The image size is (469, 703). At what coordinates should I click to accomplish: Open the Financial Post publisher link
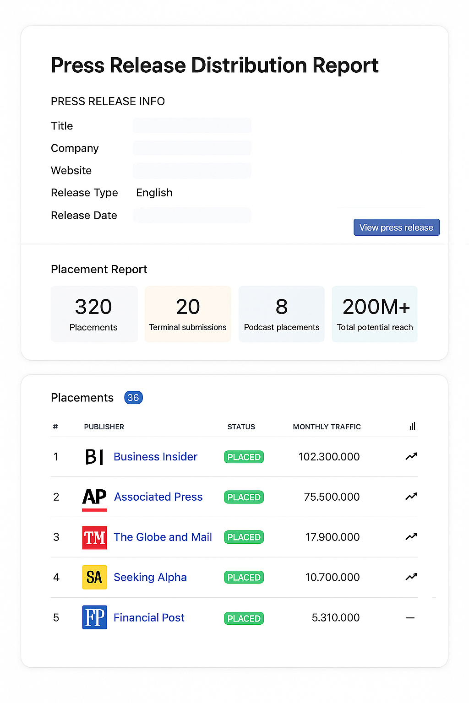(149, 618)
